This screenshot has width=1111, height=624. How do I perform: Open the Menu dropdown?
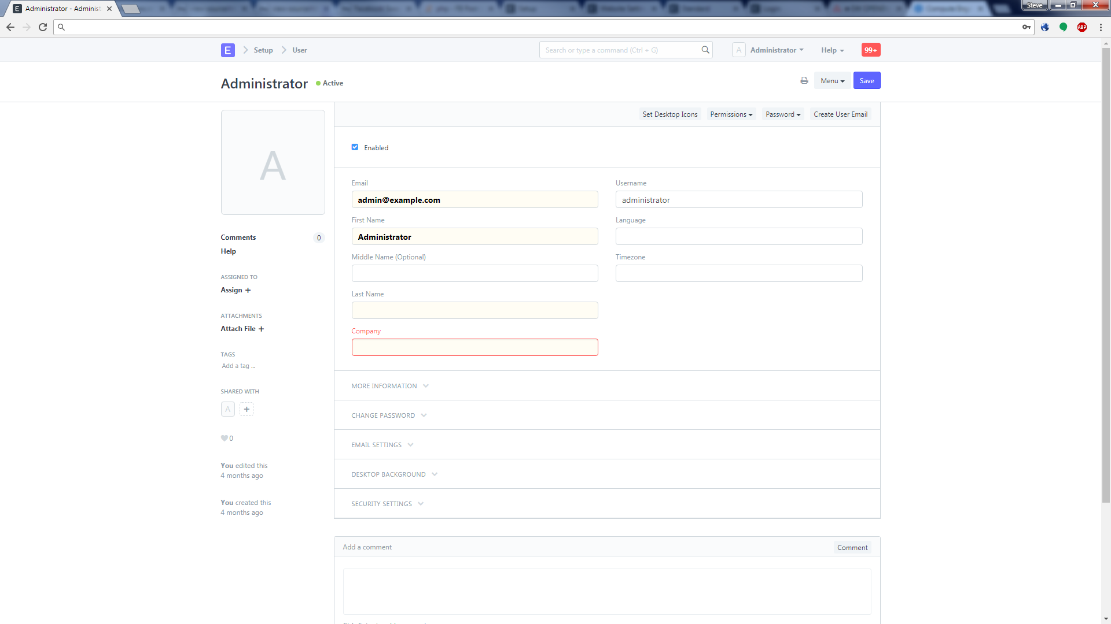[832, 80]
